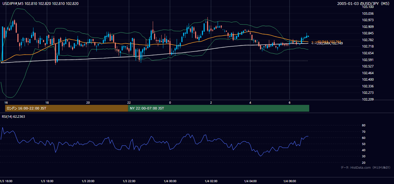Click the title '2005-01-03 のUSD/JPY (M5)'
The image size is (394, 184).
(x=364, y=4)
